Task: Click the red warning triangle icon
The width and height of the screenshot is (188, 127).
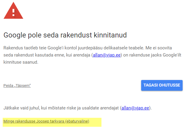Action: [x=13, y=11]
